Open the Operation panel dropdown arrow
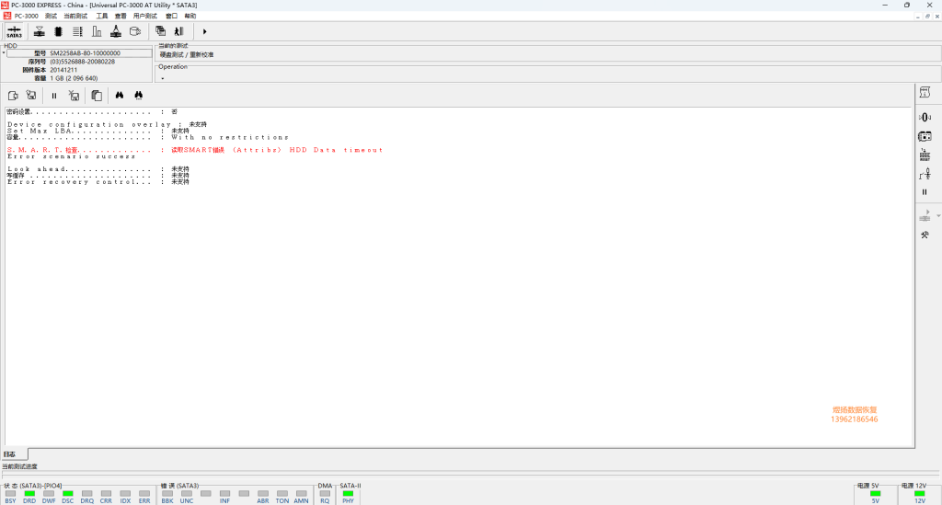Image resolution: width=942 pixels, height=505 pixels. (163, 78)
